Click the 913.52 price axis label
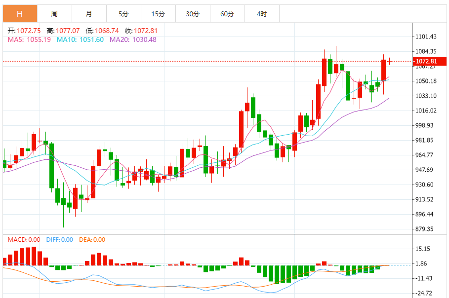This screenshot has width=449, height=298. [x=424, y=199]
